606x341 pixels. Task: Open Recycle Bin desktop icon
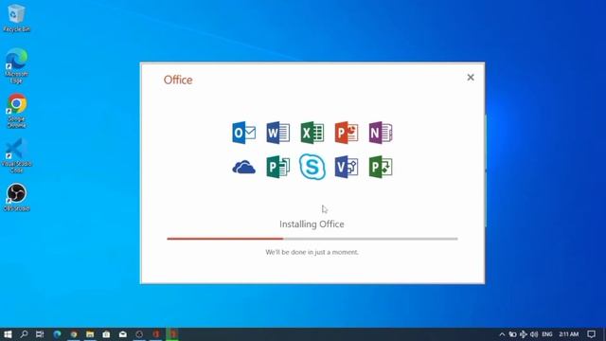point(16,18)
